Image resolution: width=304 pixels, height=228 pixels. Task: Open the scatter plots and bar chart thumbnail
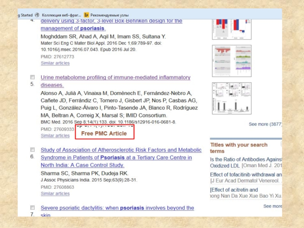pyautogui.click(x=226, y=98)
